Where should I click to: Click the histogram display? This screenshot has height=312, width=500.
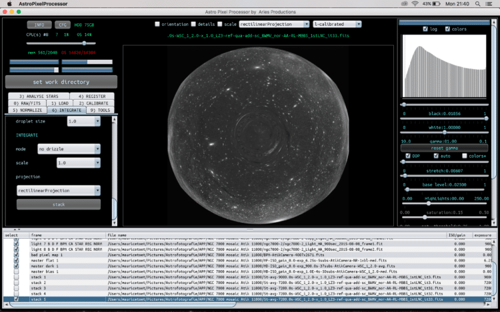[444, 66]
